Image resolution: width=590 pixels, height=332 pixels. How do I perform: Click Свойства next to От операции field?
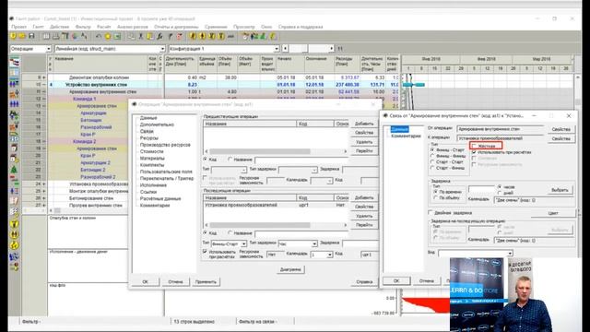pyautogui.click(x=560, y=129)
